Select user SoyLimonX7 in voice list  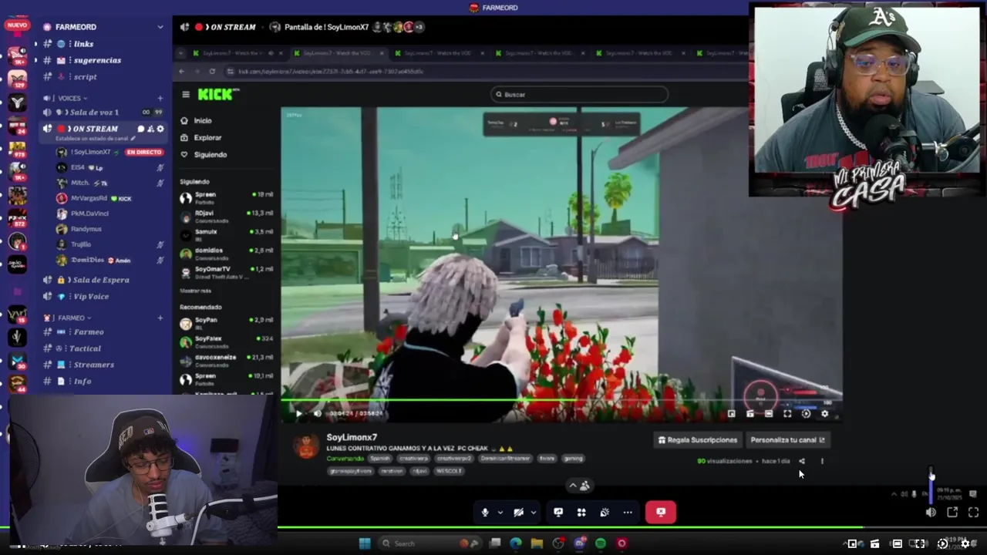pos(90,152)
